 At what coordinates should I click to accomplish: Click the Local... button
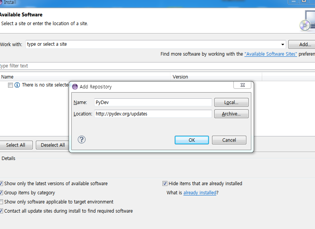coord(231,102)
